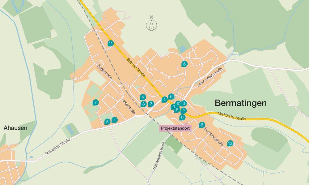The image size is (309, 185).
Task: Click the Markdorfer Straße street label
Action: point(232,116)
